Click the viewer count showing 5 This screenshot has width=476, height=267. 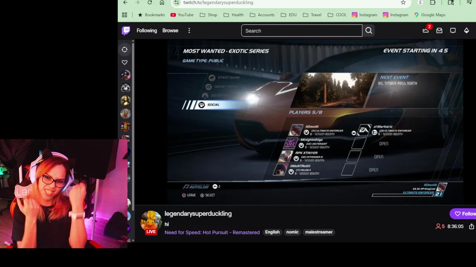[x=440, y=226]
